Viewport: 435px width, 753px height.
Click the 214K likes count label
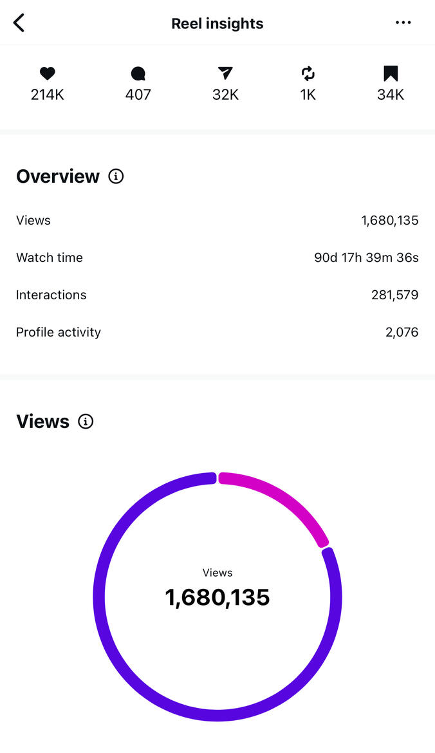click(47, 95)
